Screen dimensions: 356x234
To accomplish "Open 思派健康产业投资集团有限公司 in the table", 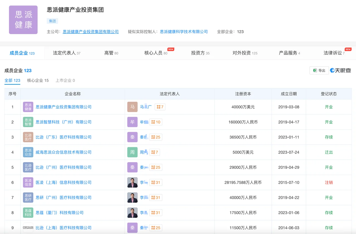I will (x=63, y=107).
